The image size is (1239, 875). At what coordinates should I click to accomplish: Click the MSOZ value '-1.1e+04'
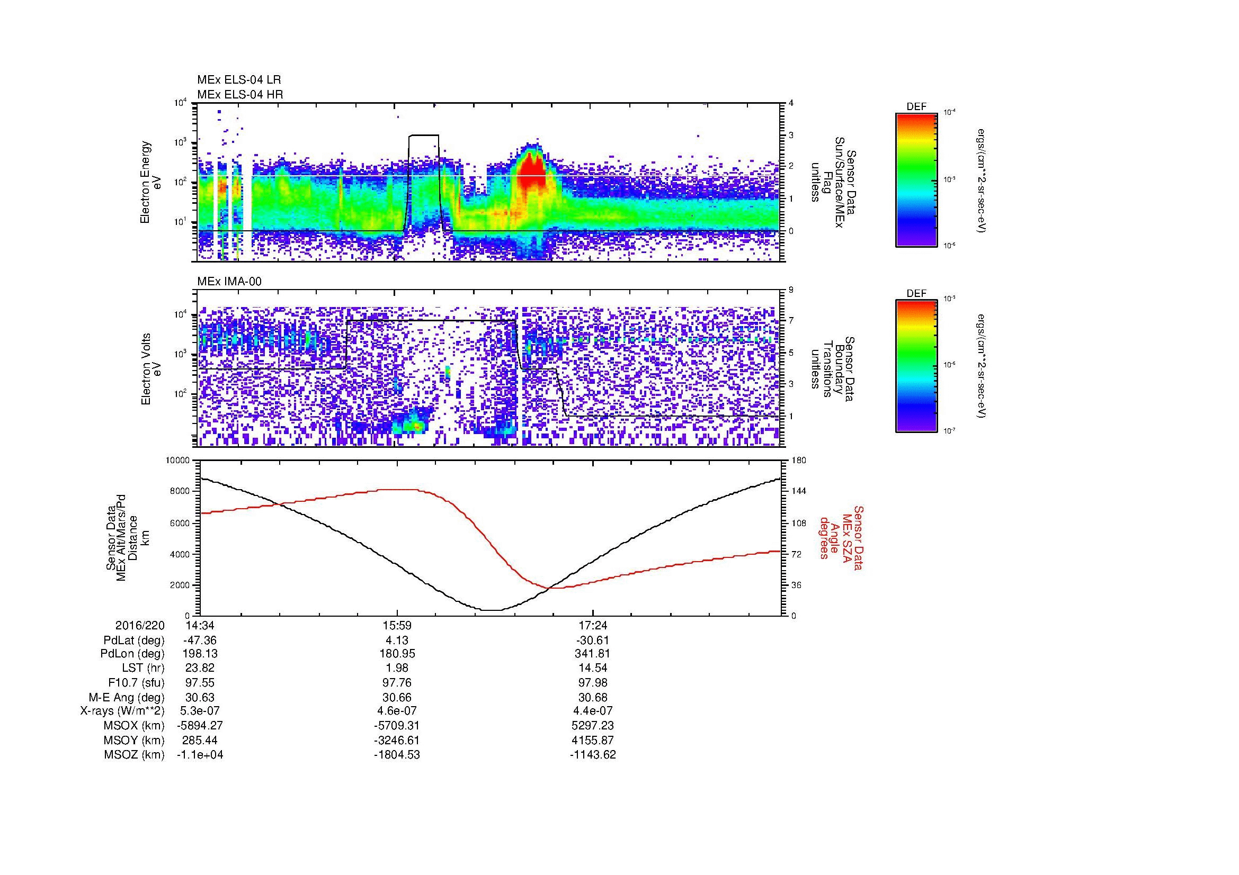tap(200, 755)
